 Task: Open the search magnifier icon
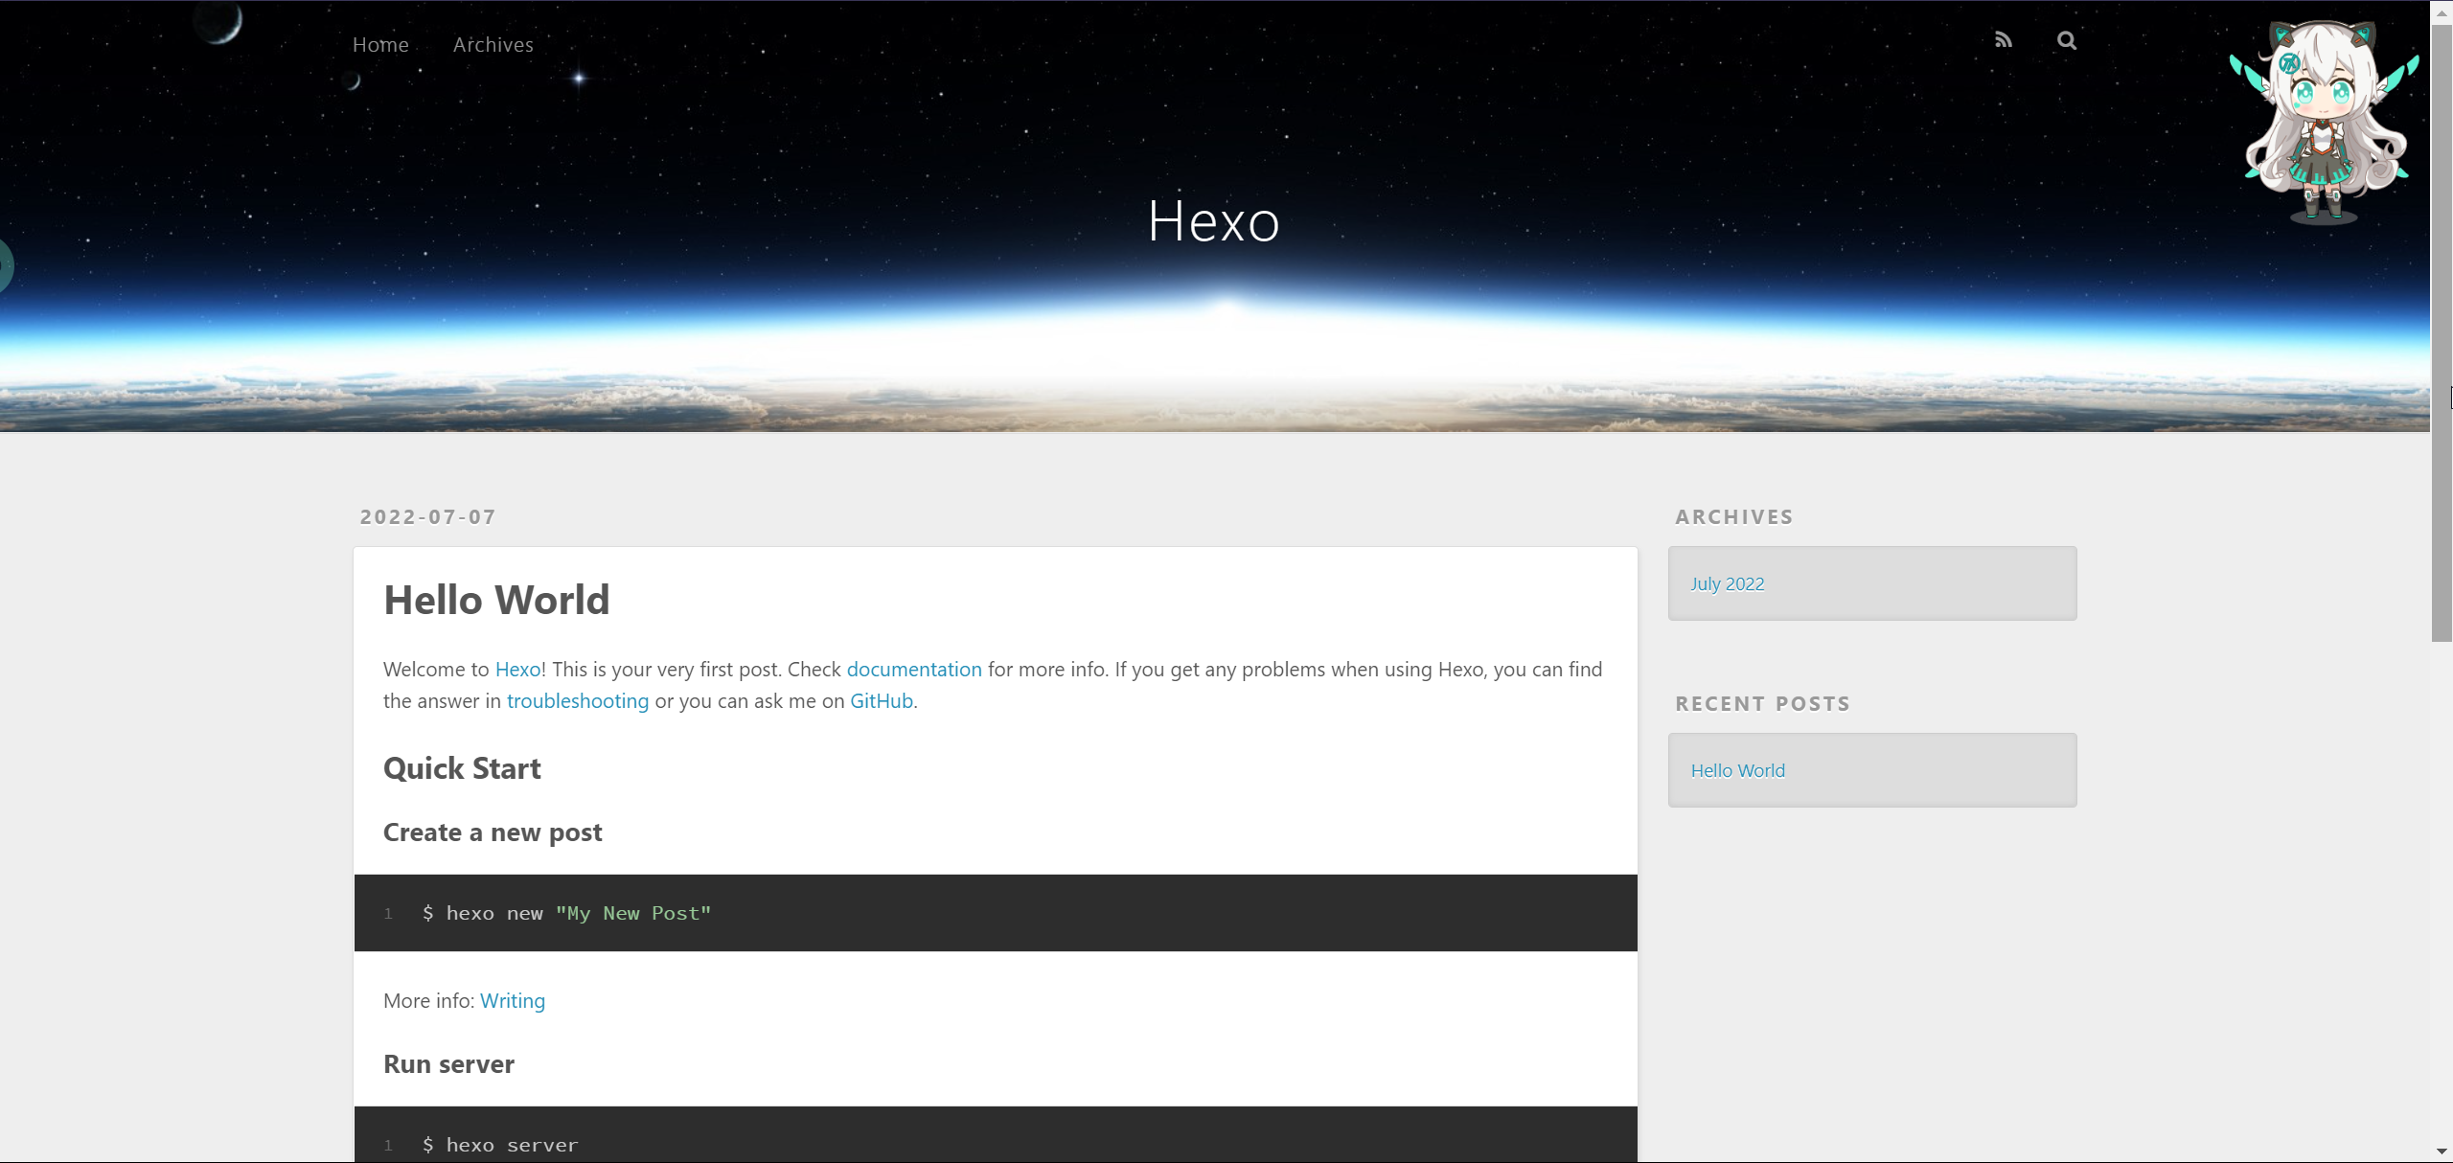pyautogui.click(x=2066, y=40)
